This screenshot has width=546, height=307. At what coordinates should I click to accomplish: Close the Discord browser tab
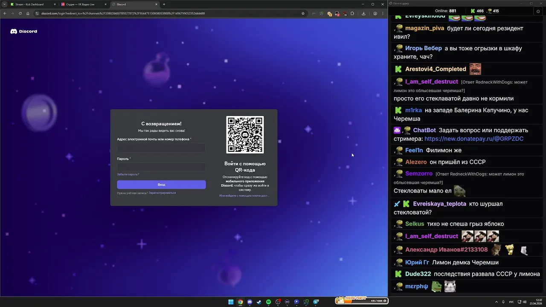(156, 4)
